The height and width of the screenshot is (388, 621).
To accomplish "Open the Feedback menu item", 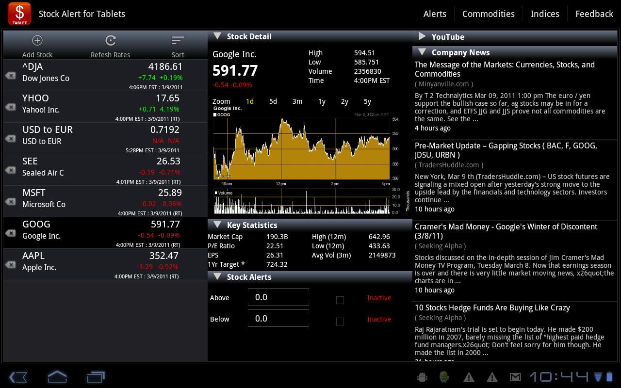I will 594,14.
